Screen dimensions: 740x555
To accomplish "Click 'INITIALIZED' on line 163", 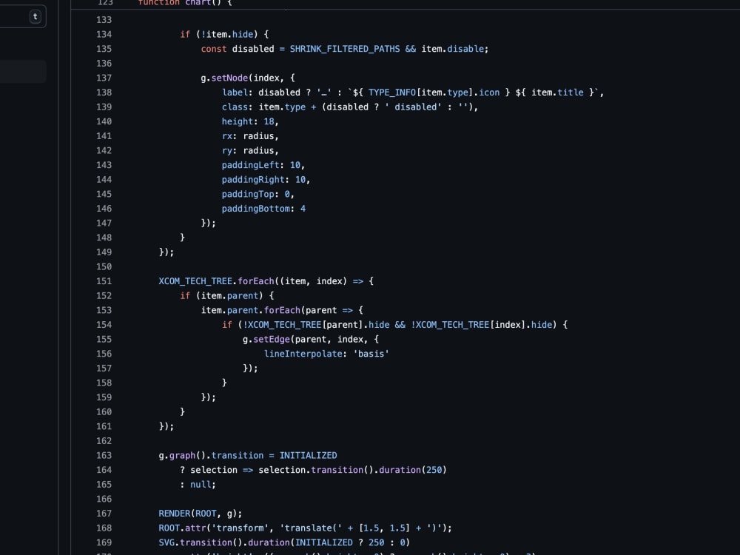I will click(308, 456).
